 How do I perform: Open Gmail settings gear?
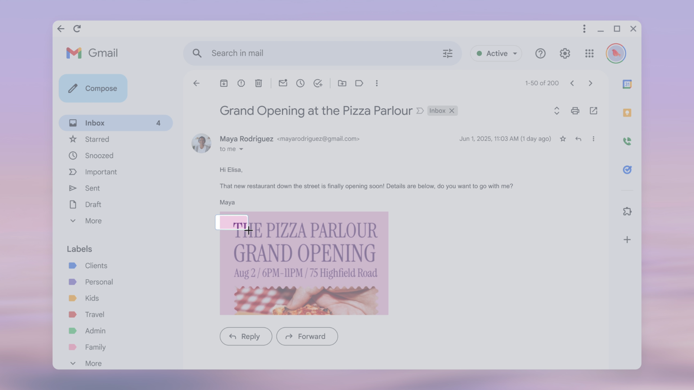pyautogui.click(x=565, y=53)
